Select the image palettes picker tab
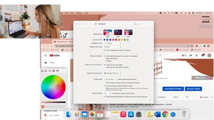Image resolution: width=214 pixels, height=120 pixels. [53, 71]
